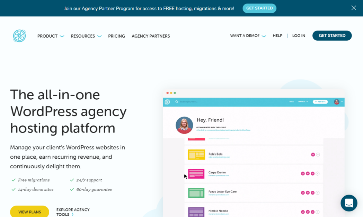
Task: Open the HELP link
Action: pyautogui.click(x=277, y=36)
